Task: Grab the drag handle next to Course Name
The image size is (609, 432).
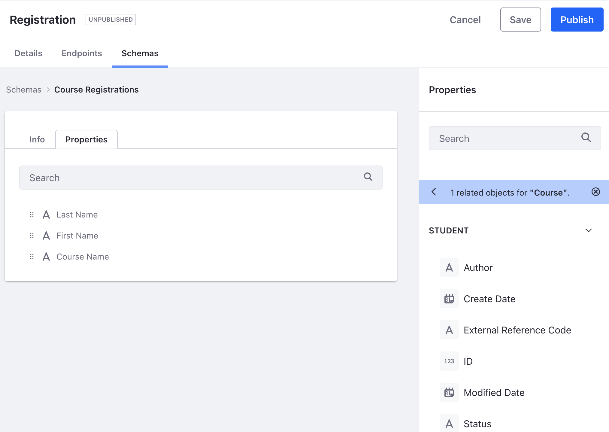Action: [32, 257]
